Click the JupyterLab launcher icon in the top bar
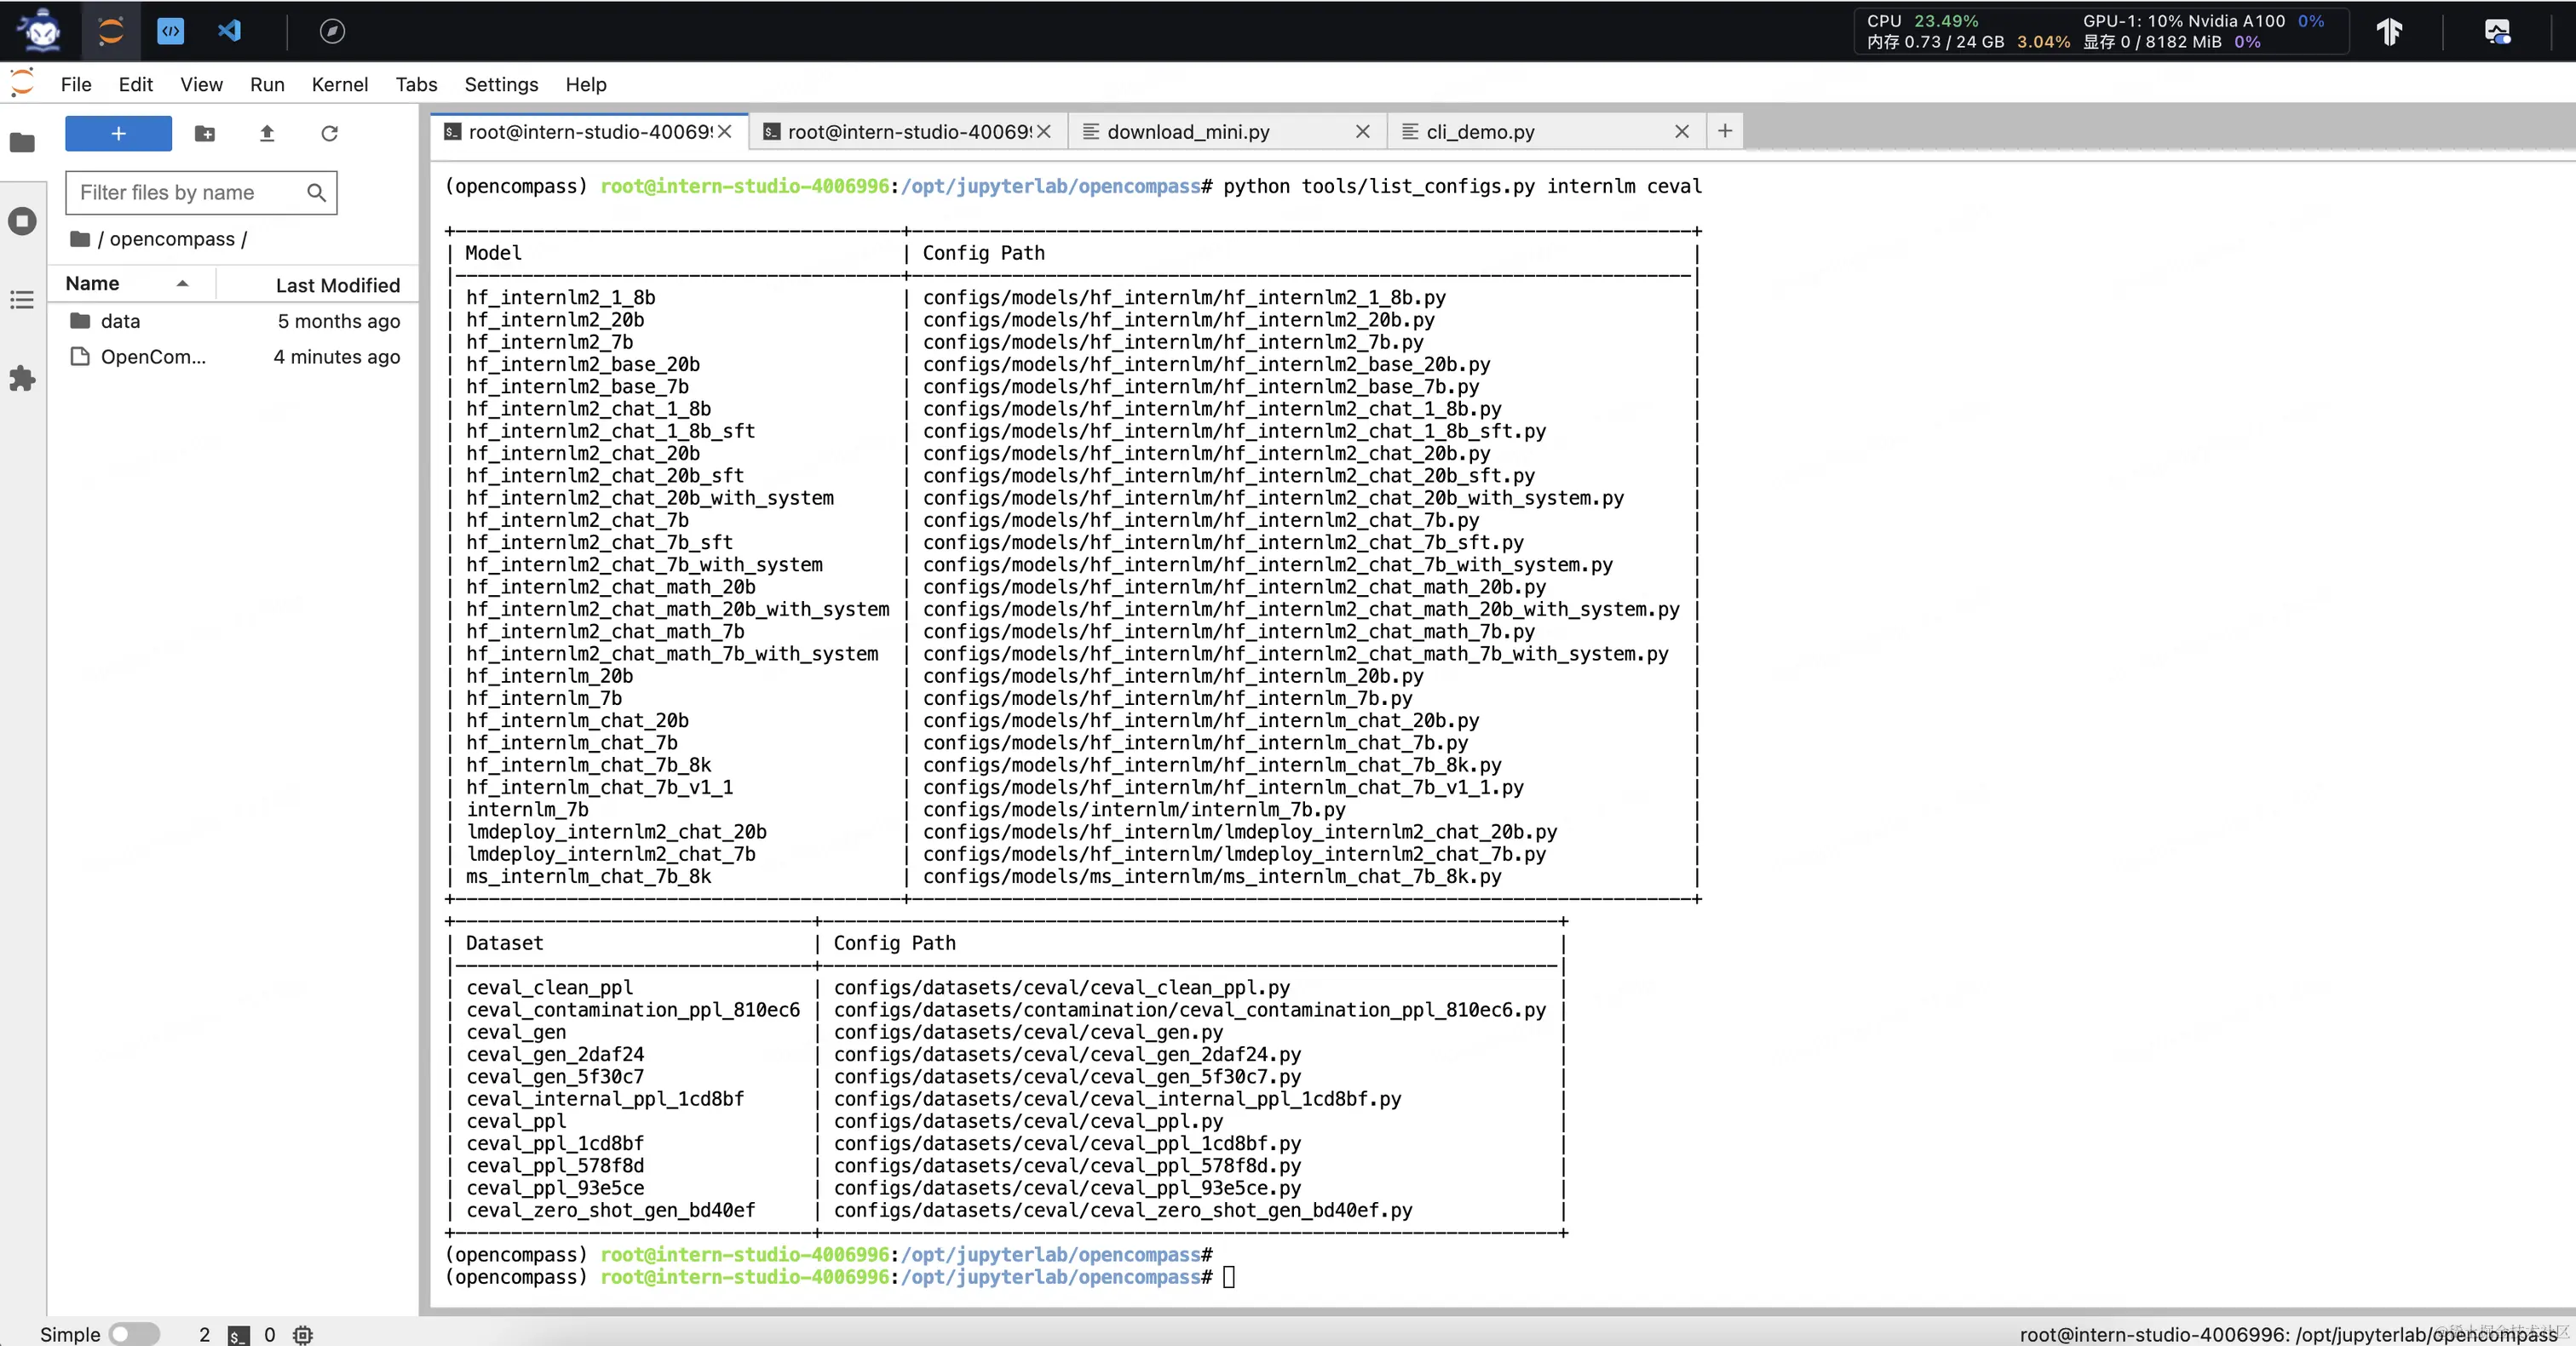Image resolution: width=2576 pixels, height=1346 pixels. (x=111, y=31)
